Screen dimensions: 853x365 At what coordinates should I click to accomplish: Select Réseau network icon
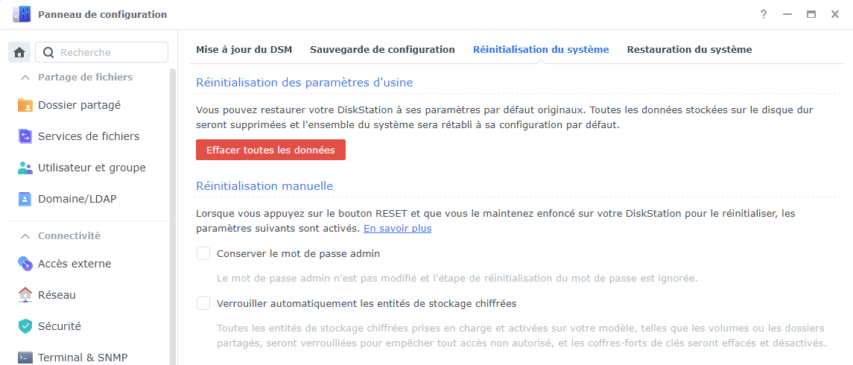[x=25, y=295]
